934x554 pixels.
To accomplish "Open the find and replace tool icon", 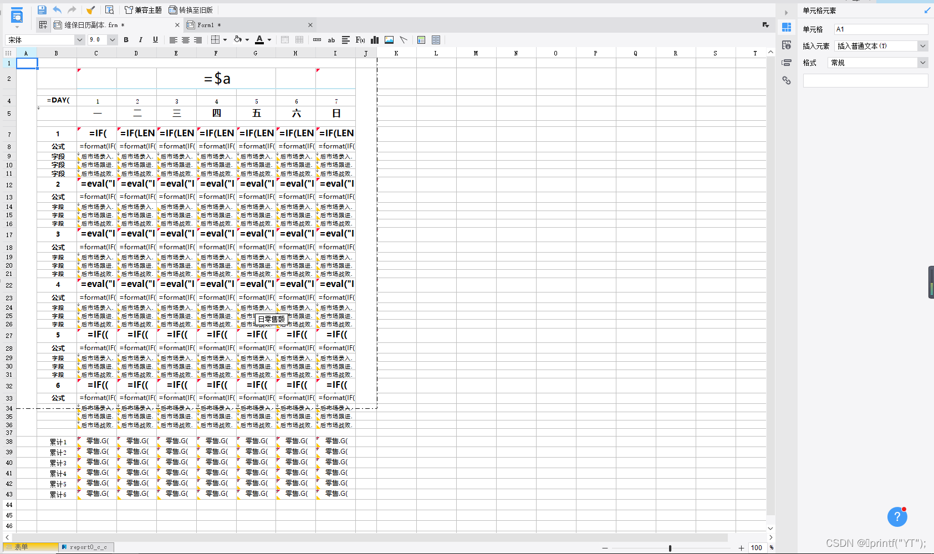I will [109, 10].
